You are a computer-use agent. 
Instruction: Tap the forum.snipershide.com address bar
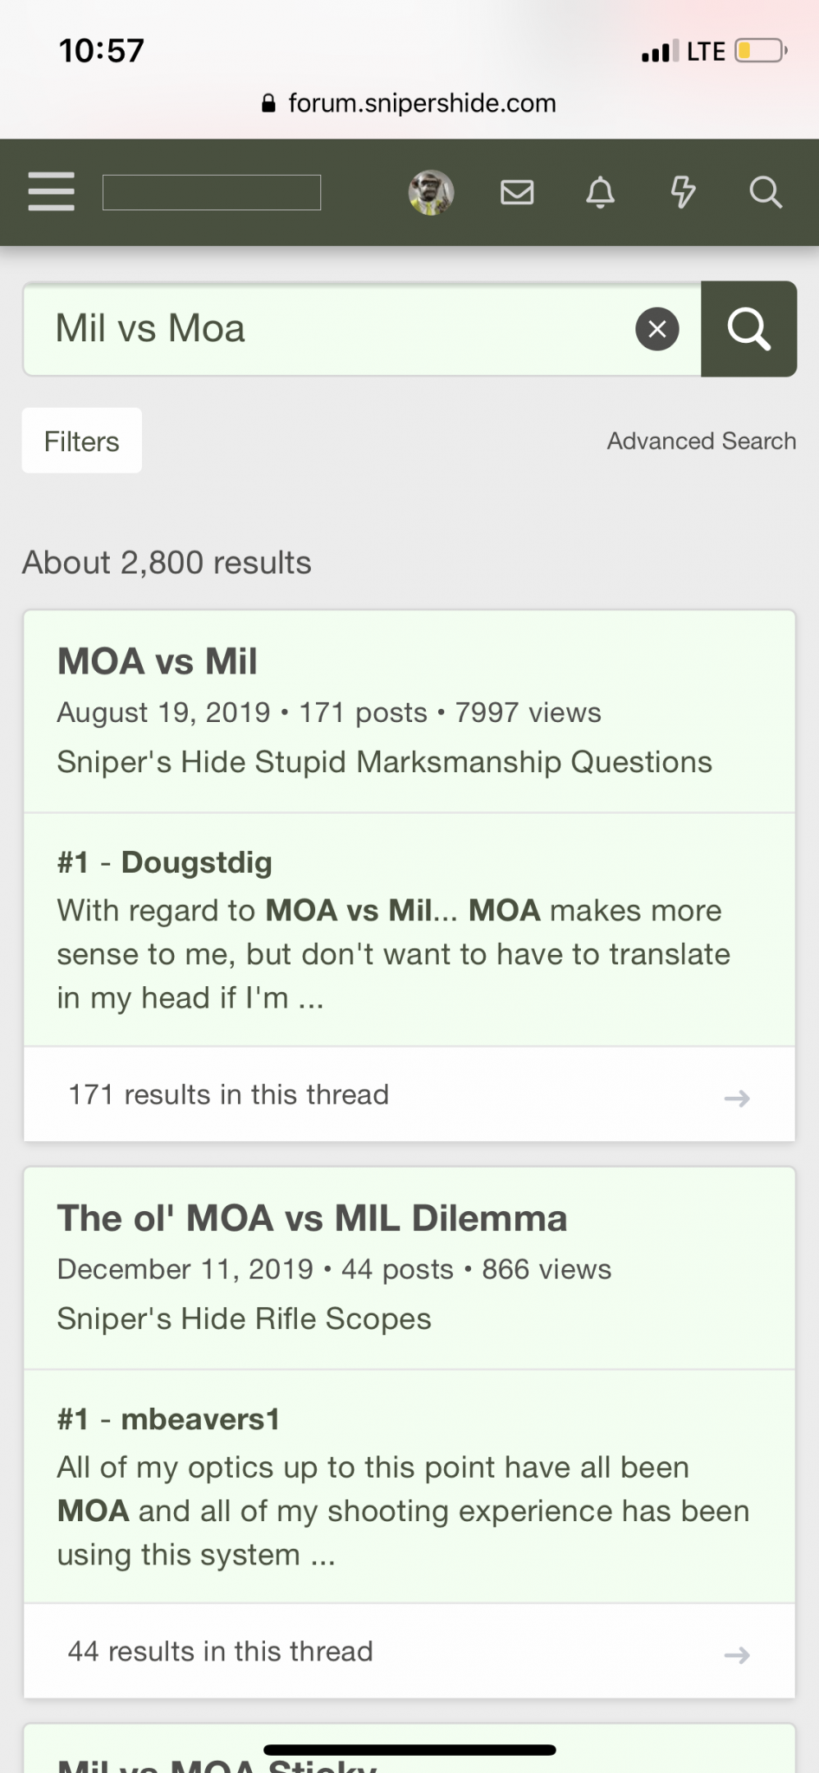409,103
